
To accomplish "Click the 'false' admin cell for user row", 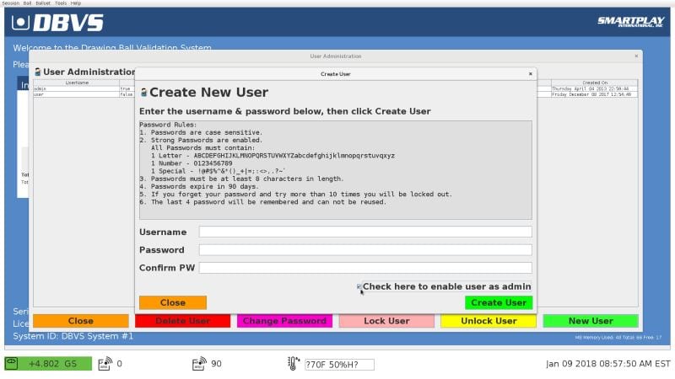I will tap(127, 94).
